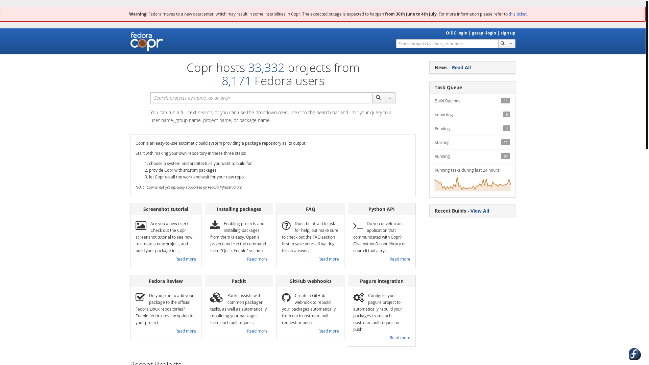Click the gssapi-login link
This screenshot has height=365, width=649.
[484, 33]
